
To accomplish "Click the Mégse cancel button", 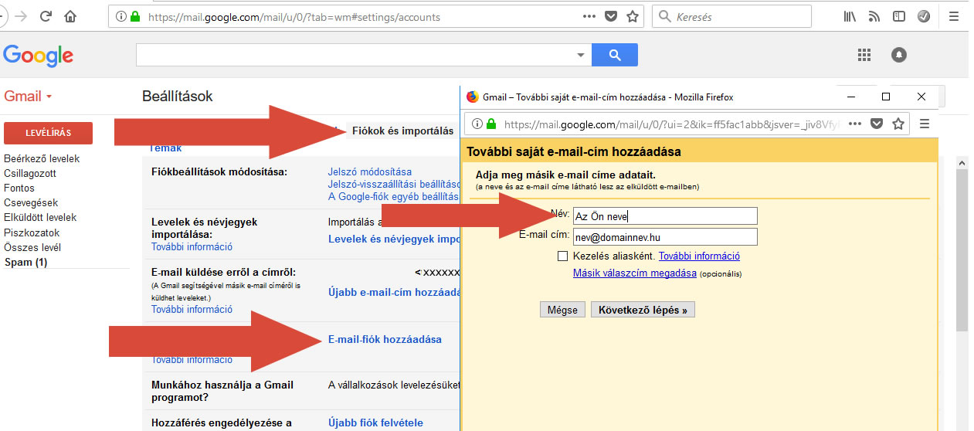I will pos(562,310).
